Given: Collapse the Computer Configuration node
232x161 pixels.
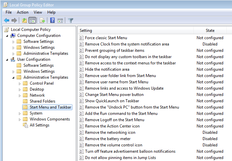Looking at the screenshot, I should coord(7,36).
